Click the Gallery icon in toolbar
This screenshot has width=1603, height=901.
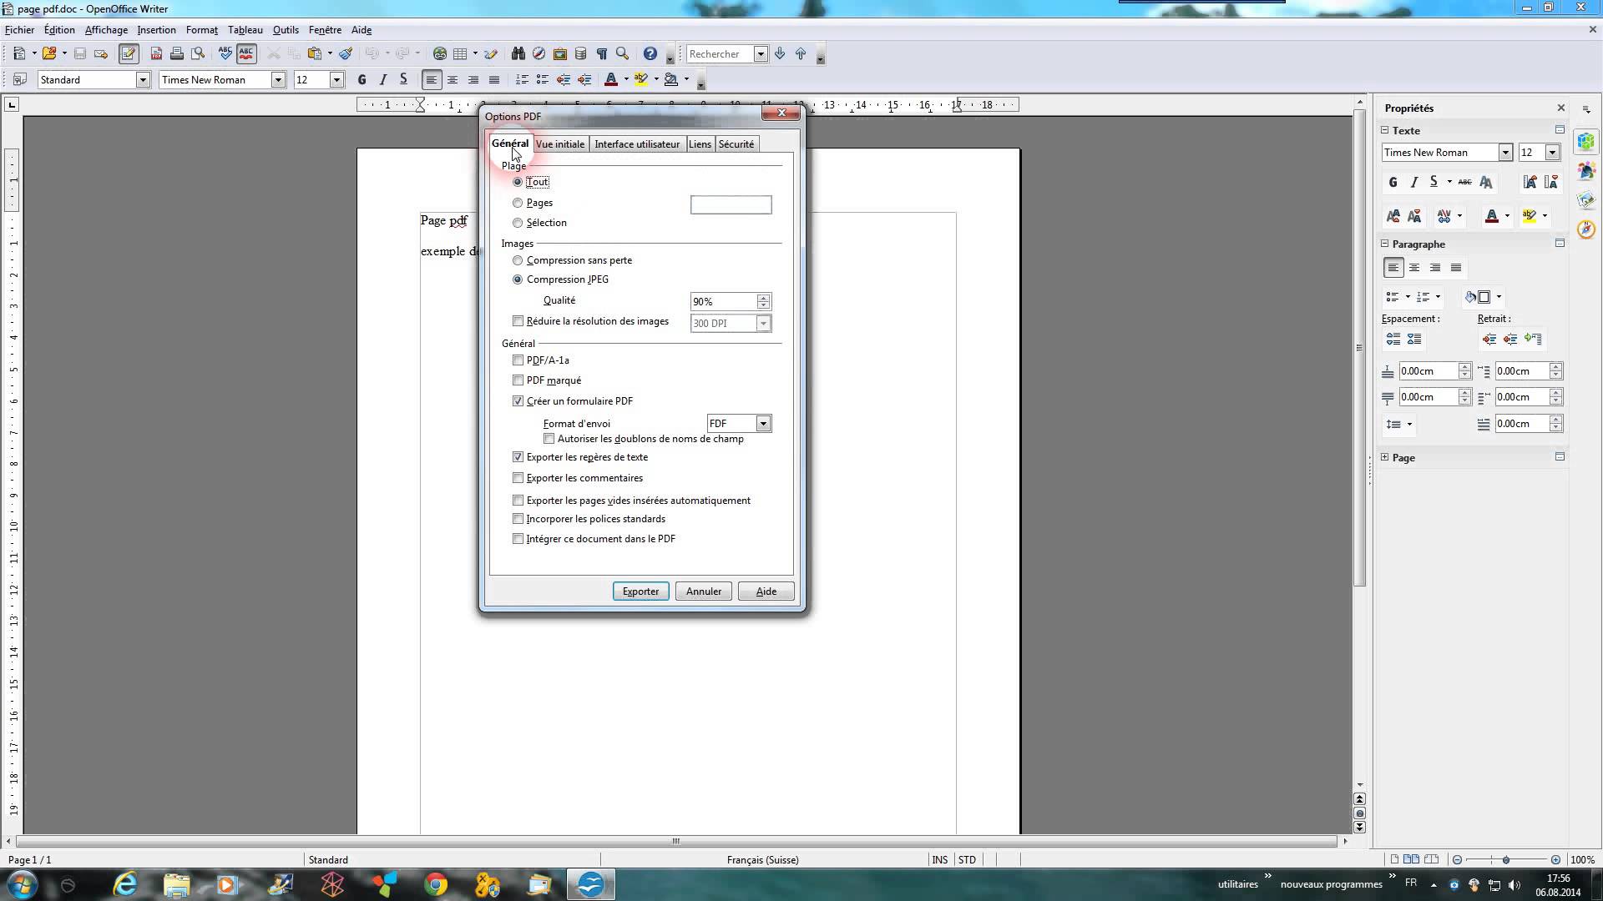(x=560, y=53)
